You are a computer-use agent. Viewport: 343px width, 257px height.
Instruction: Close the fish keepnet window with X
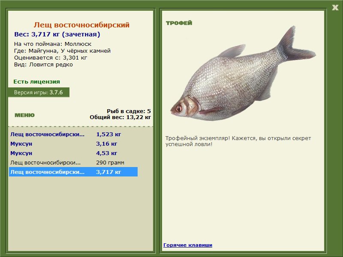(x=335, y=8)
